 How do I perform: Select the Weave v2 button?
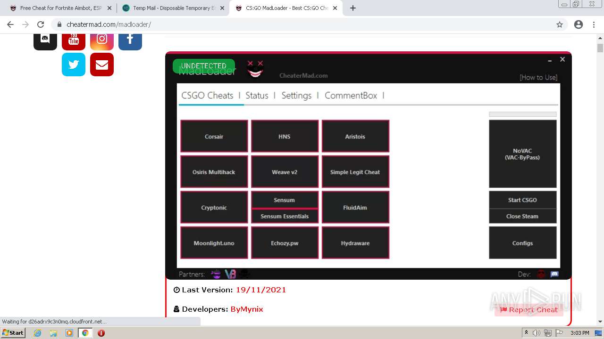[x=285, y=172]
